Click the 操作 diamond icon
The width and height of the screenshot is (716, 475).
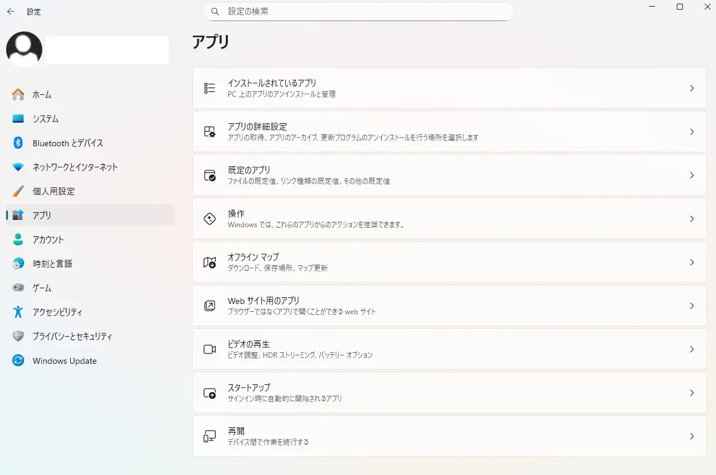(x=210, y=219)
